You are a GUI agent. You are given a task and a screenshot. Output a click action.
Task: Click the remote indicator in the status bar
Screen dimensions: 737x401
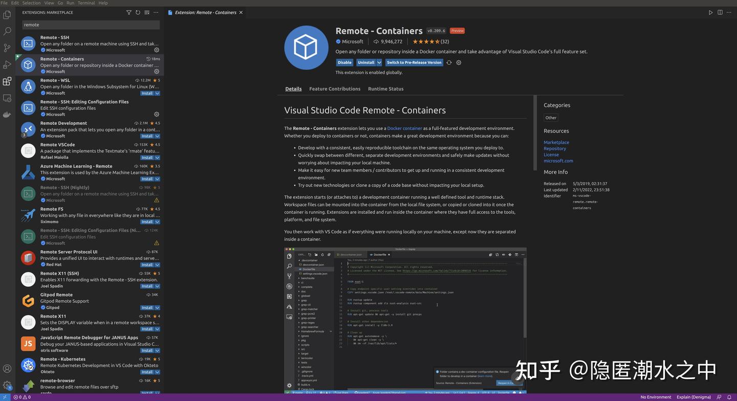click(4, 397)
